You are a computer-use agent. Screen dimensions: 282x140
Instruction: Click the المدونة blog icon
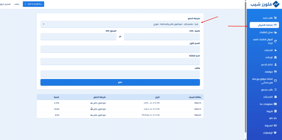[x=275, y=125]
